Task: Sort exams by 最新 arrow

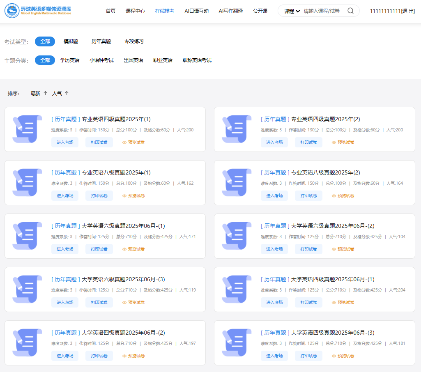Action: pyautogui.click(x=45, y=94)
